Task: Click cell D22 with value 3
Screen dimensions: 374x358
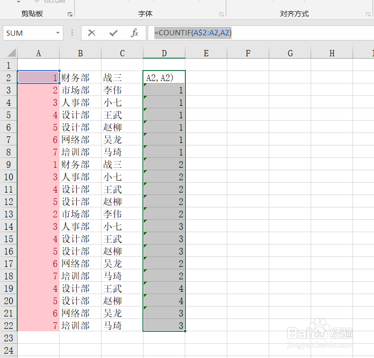Action: click(164, 326)
